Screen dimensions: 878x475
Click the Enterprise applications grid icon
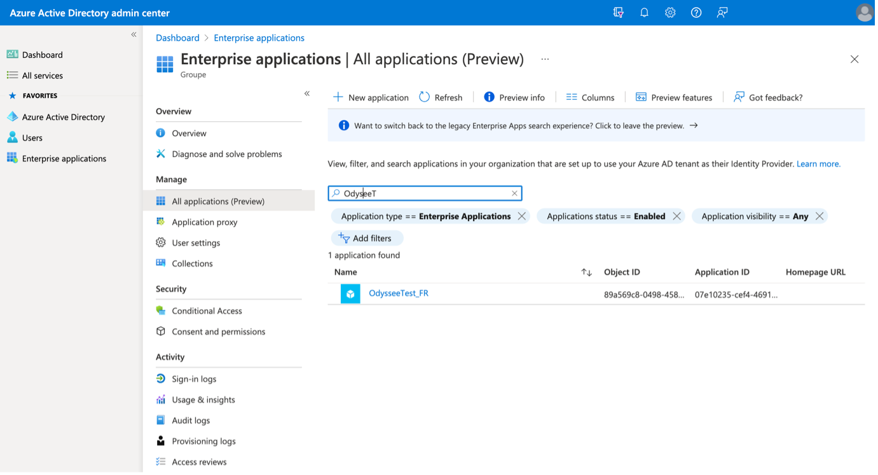tap(165, 64)
